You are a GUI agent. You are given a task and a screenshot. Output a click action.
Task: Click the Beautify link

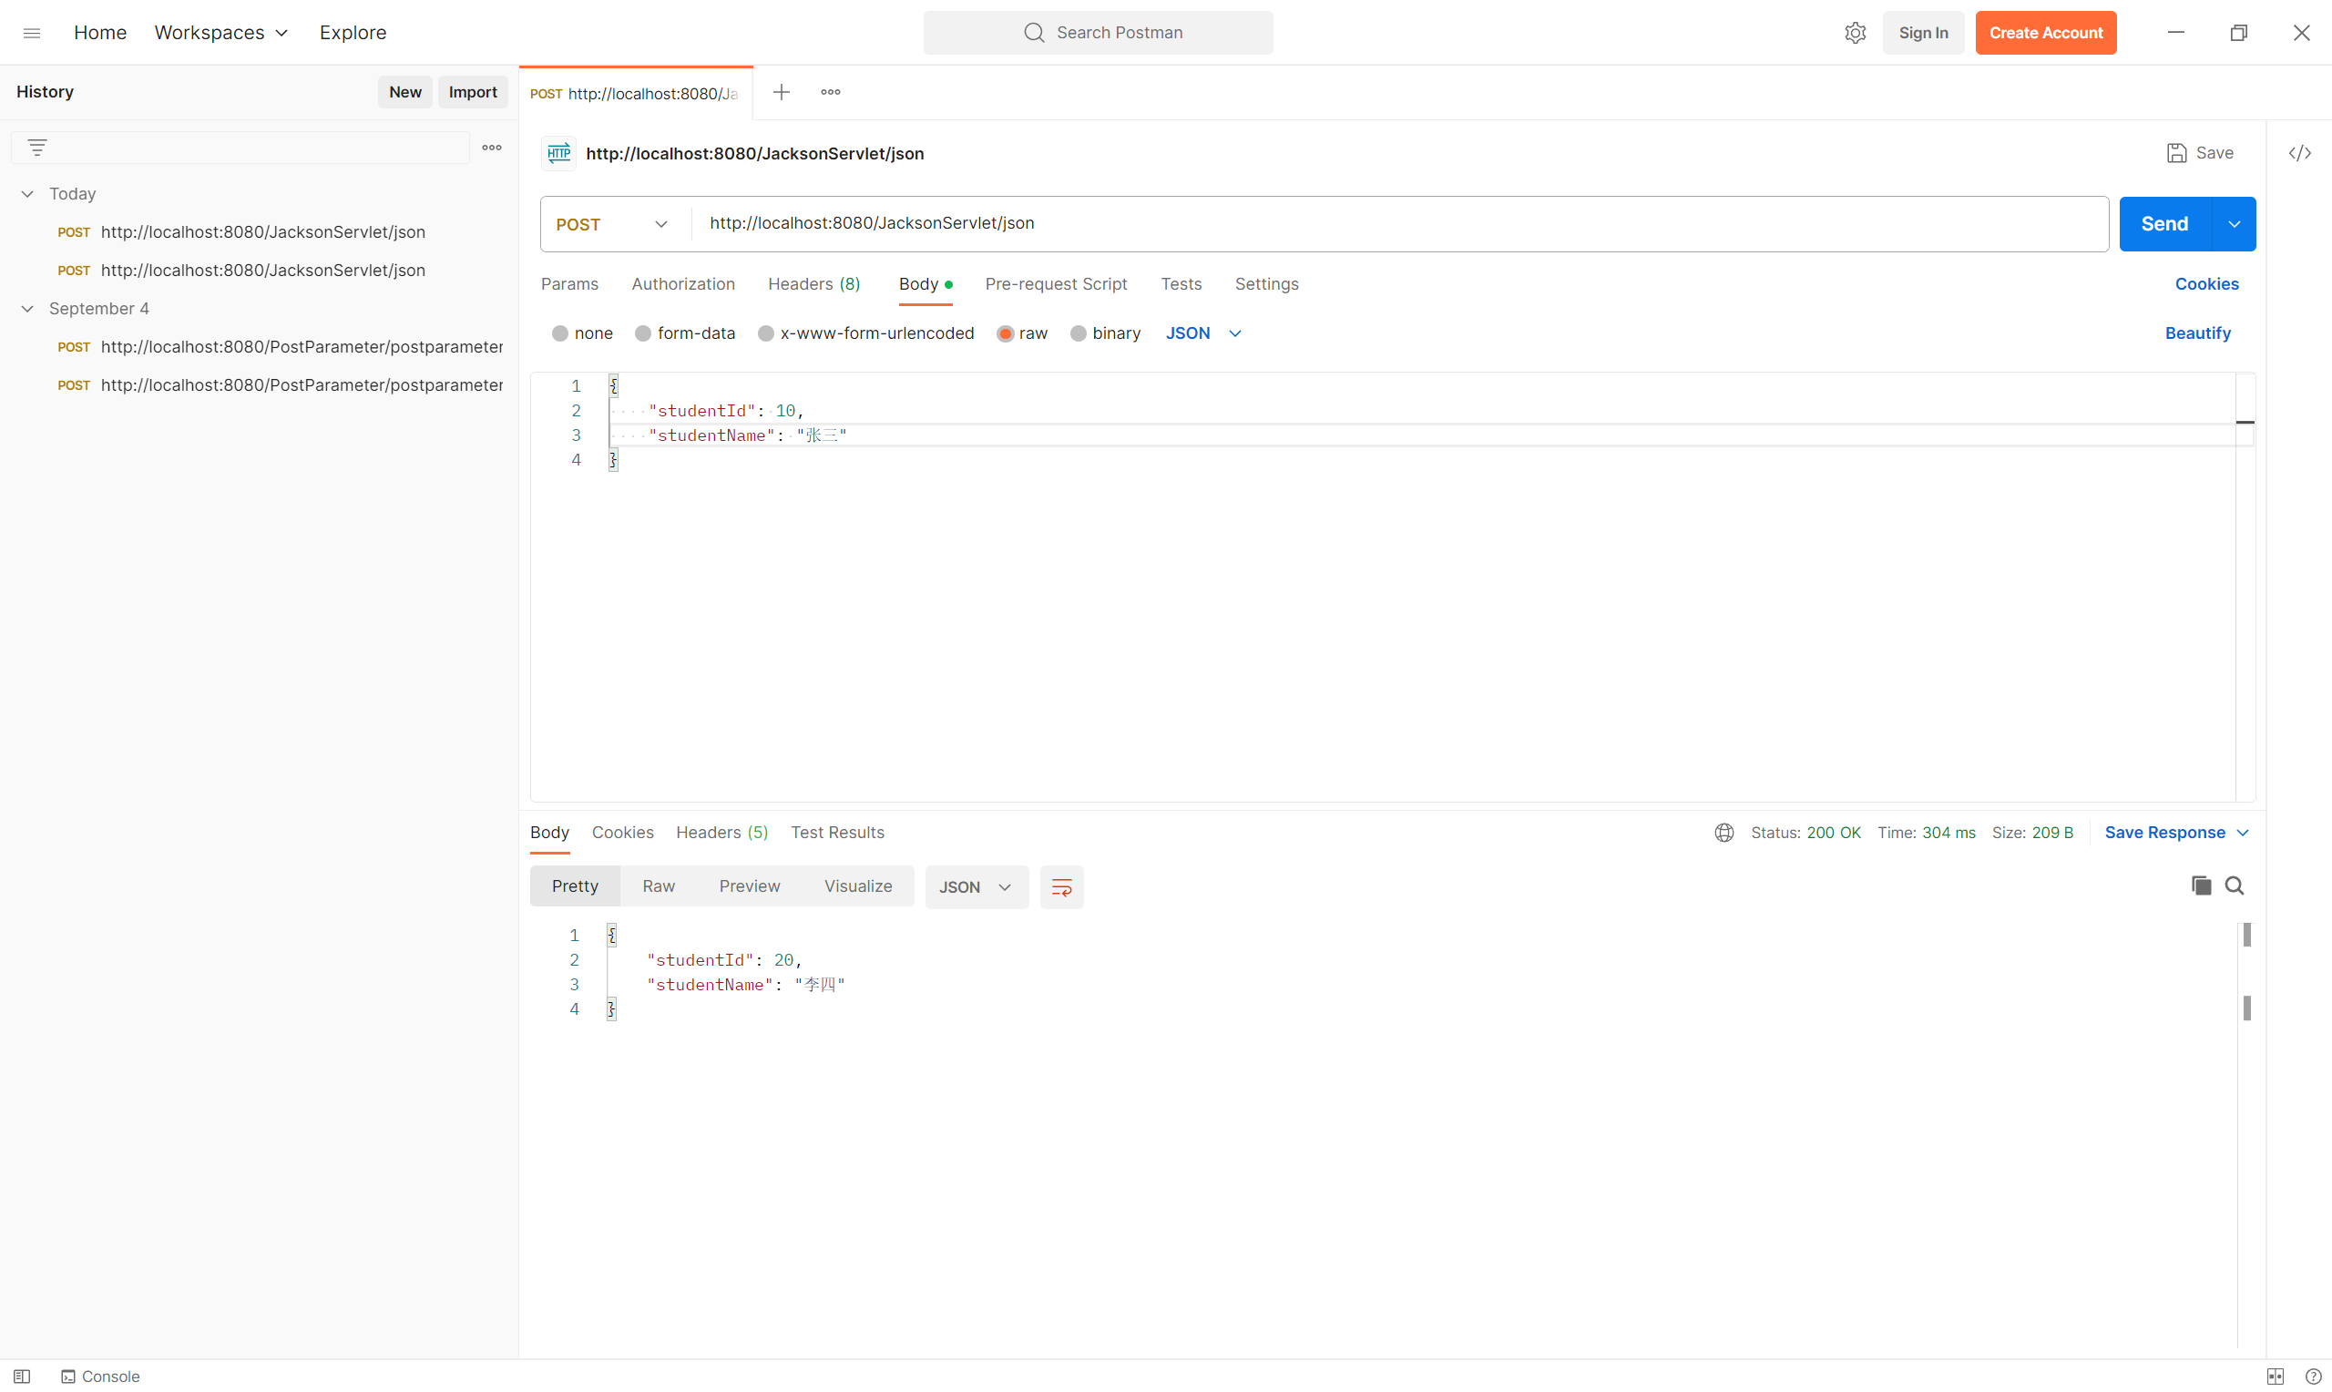[2197, 333]
